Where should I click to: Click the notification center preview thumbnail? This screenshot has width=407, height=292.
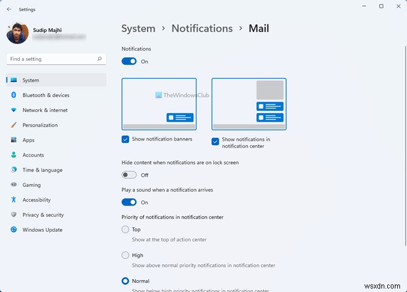[249, 104]
